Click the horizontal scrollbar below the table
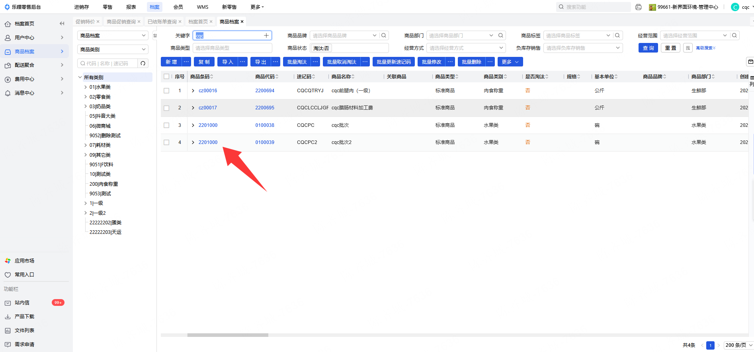 point(228,335)
